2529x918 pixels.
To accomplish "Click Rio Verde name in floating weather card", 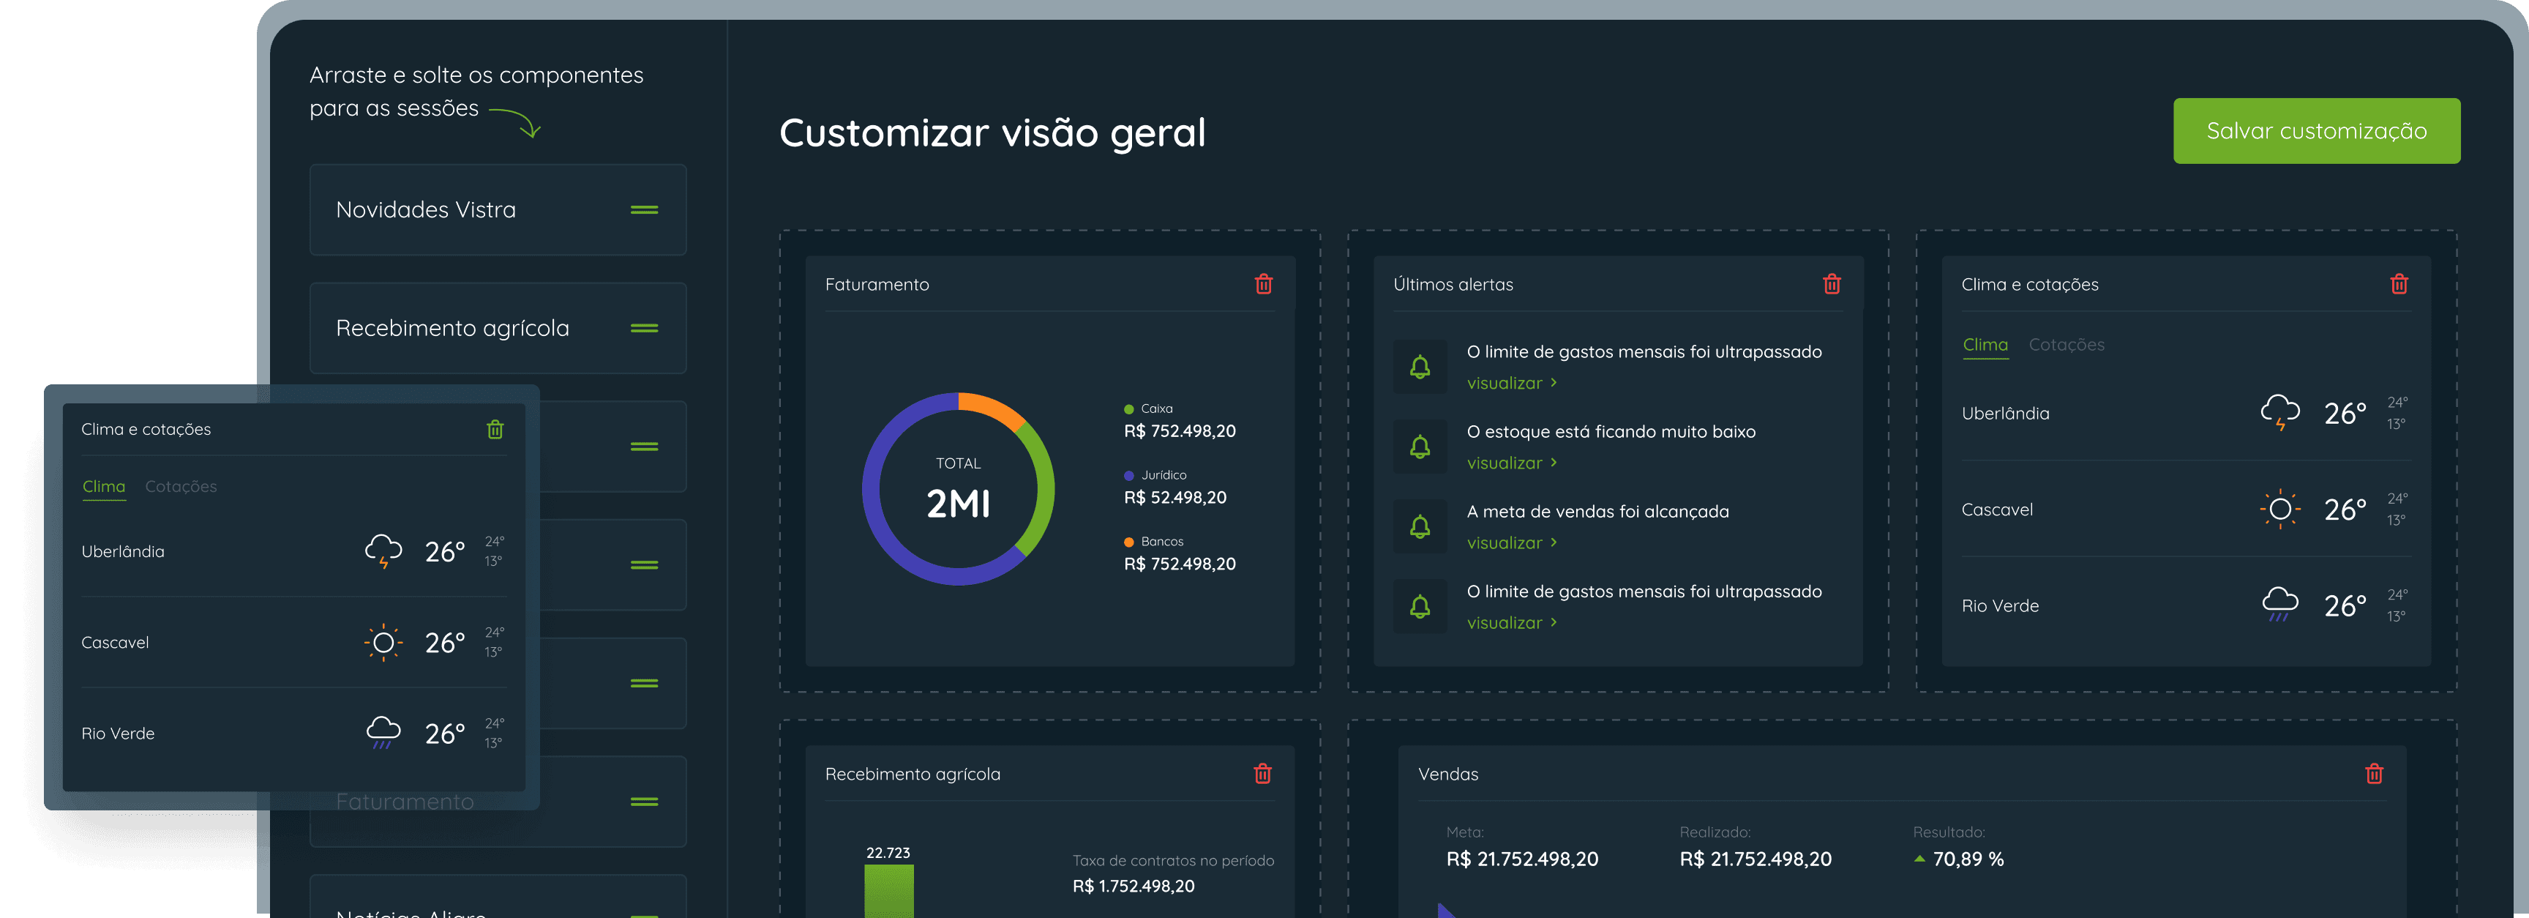I will [x=118, y=734].
